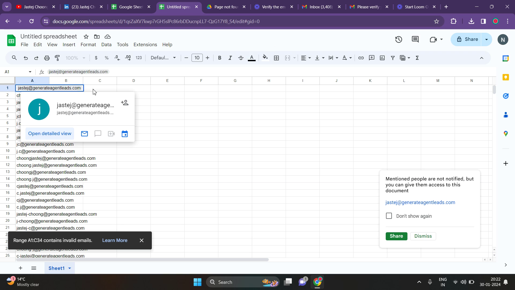Expand the zoom percentage dropdown
Viewport: 515px width, 290px height.
(x=76, y=58)
